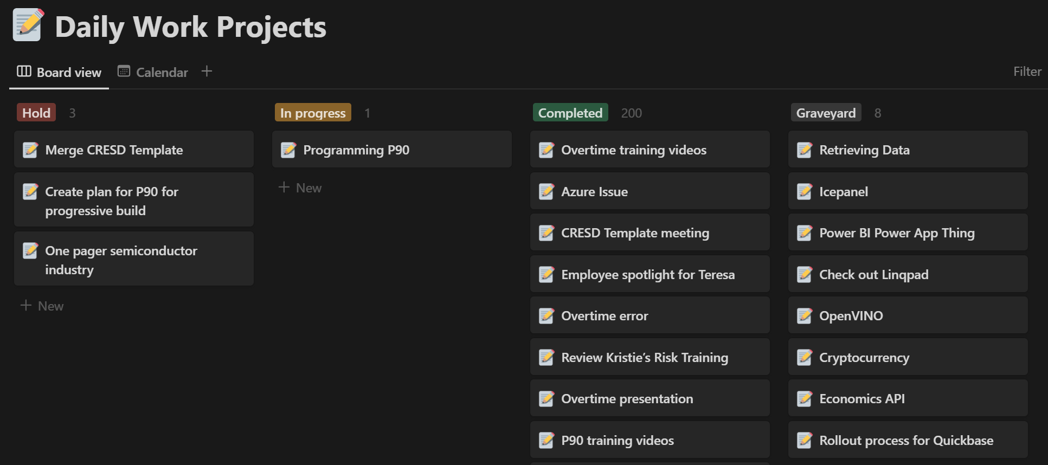Open the Overtime presentation card
The image size is (1048, 465).
[x=650, y=398]
